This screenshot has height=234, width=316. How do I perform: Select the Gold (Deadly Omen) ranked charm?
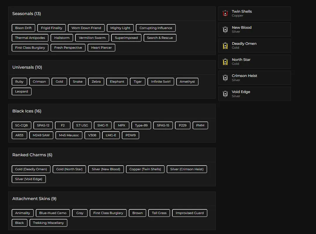point(31,169)
